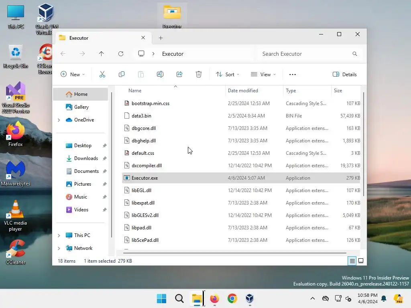Open Visual Studio 2022 Preview shortcut
Image resolution: width=411 pixels, height=308 pixels.
(x=16, y=98)
